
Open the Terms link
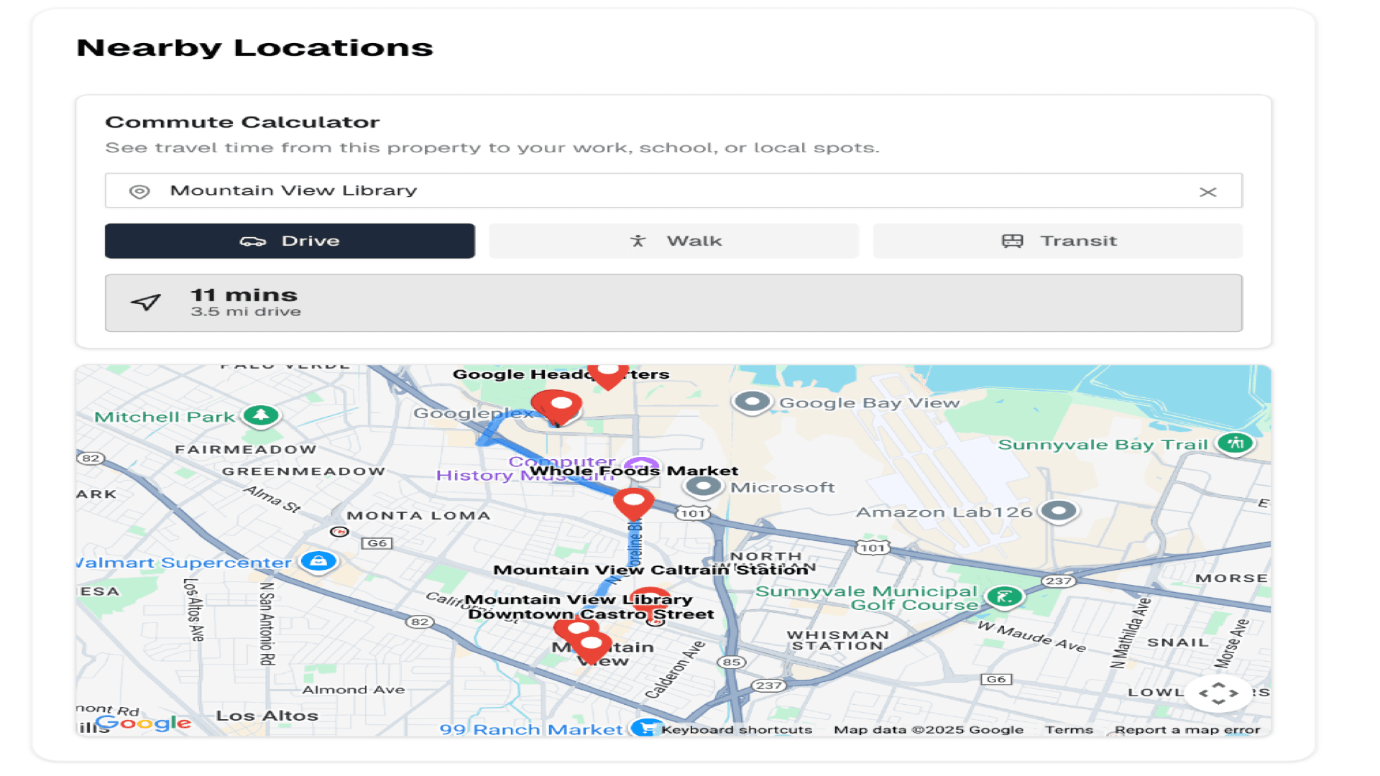[x=1069, y=729]
